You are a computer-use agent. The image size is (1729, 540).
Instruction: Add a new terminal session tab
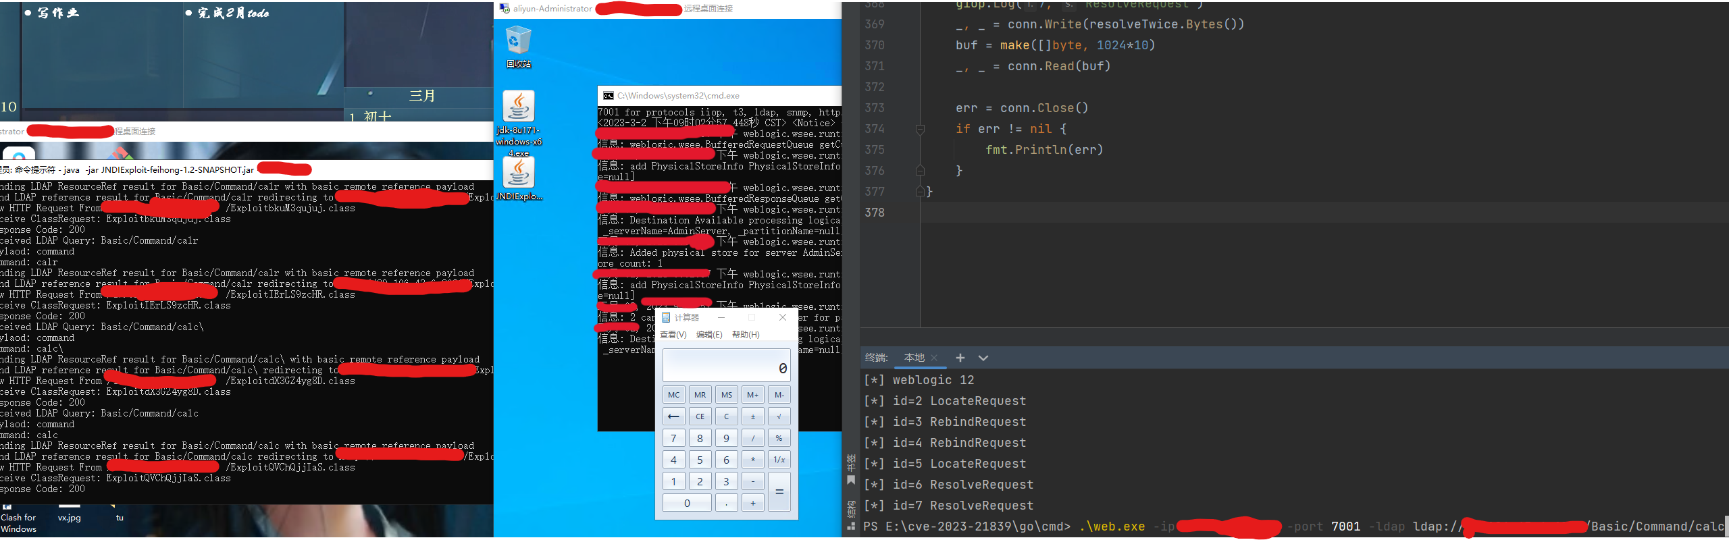click(x=960, y=358)
